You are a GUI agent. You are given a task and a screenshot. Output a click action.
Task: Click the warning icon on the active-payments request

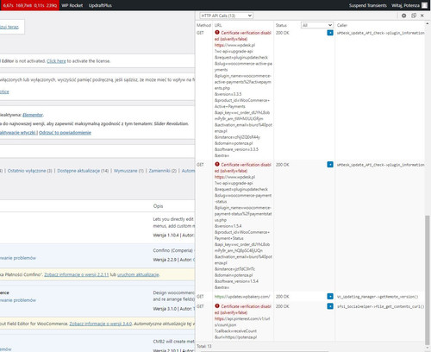coord(217,33)
